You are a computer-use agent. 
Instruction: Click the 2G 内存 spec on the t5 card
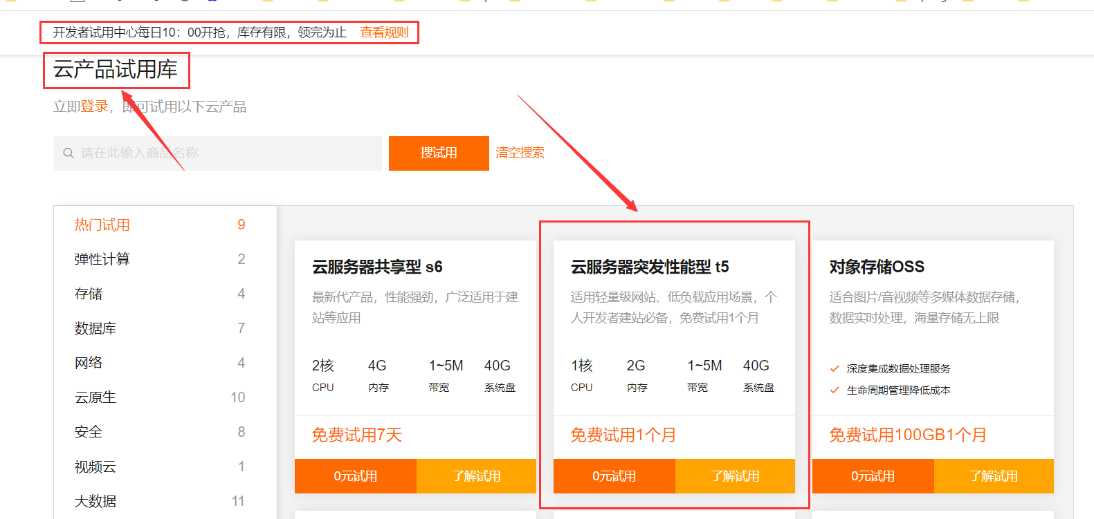coord(637,375)
